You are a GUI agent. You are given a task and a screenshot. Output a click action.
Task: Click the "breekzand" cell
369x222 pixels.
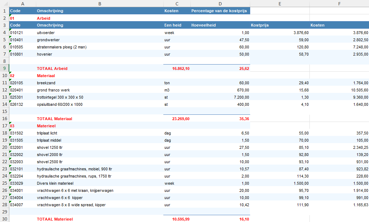pos(100,83)
